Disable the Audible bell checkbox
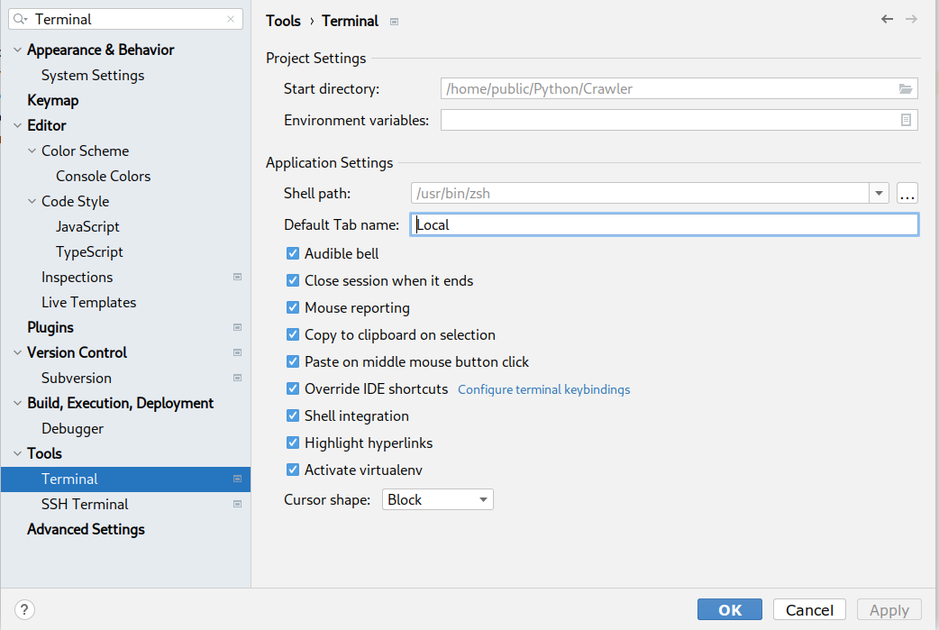This screenshot has width=939, height=630. (293, 254)
